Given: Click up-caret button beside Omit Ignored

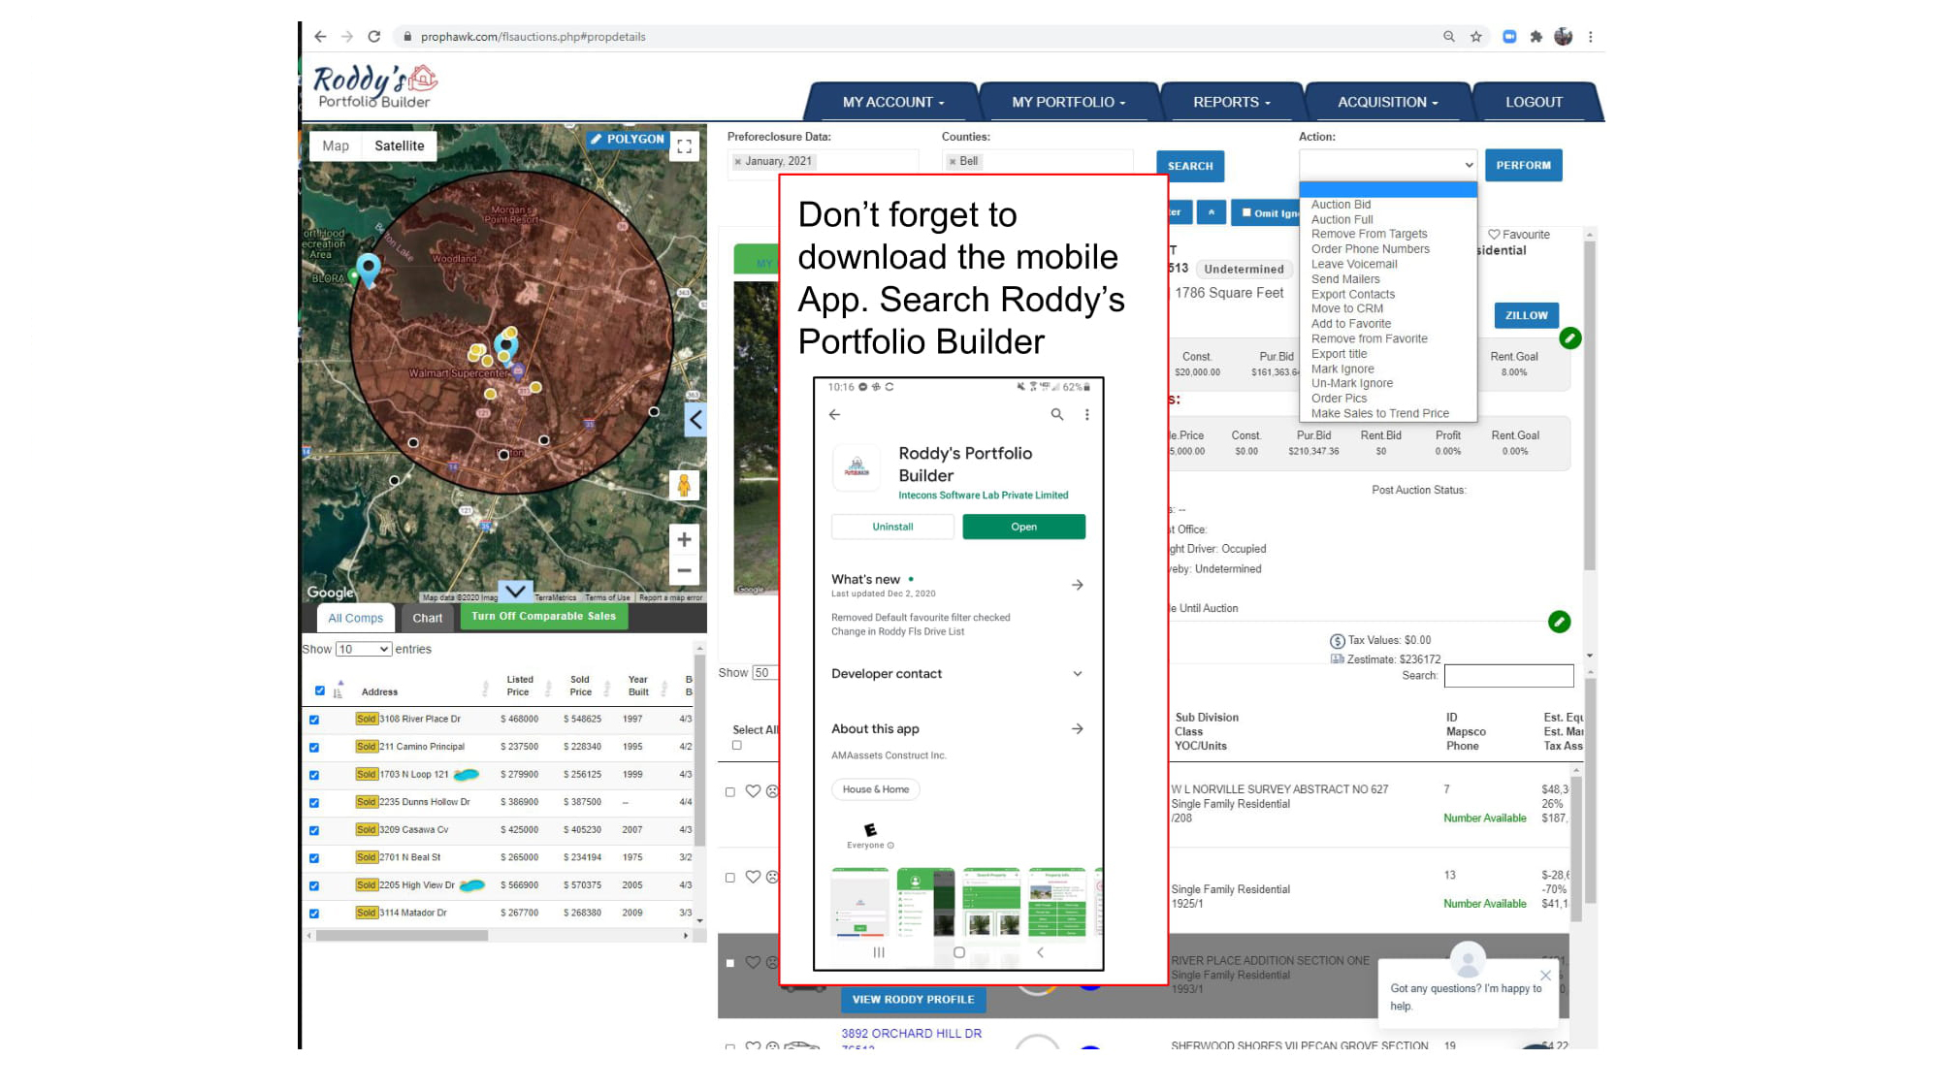Looking at the screenshot, I should pos(1211,212).
